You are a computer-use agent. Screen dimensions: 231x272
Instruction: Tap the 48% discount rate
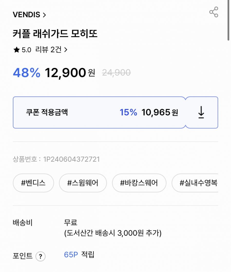click(27, 73)
